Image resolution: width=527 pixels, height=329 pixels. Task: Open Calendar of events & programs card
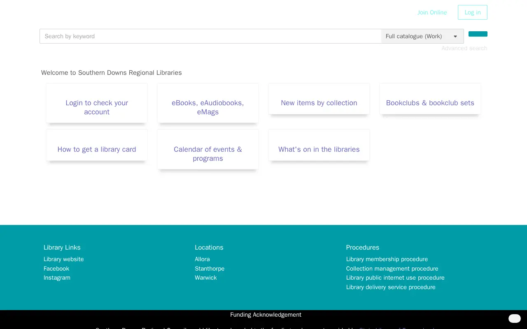208,149
